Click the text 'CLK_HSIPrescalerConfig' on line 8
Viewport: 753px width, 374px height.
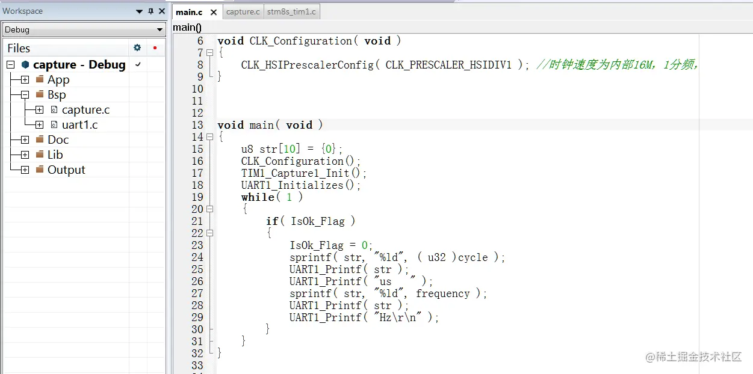coord(308,65)
